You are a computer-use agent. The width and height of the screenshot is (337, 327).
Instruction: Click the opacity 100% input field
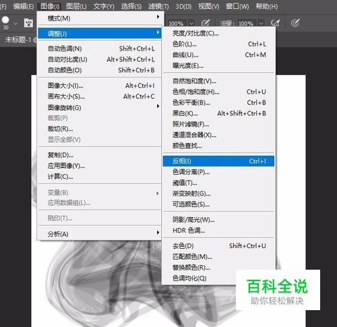click(177, 24)
